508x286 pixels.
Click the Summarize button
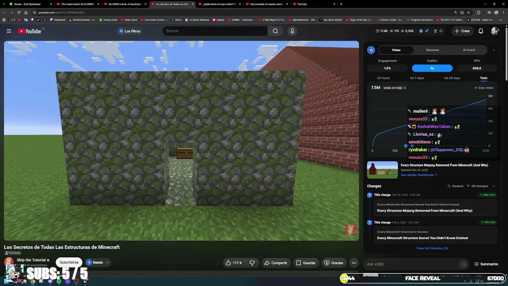click(x=486, y=264)
